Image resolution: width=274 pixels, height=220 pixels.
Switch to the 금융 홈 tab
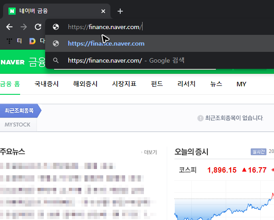[10, 84]
